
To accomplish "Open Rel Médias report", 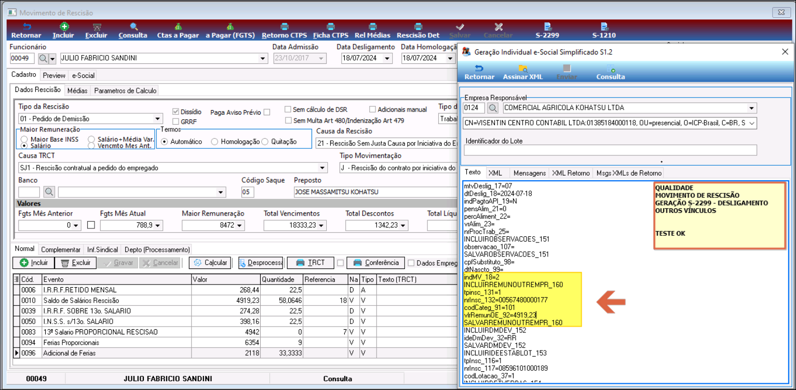I will click(372, 31).
